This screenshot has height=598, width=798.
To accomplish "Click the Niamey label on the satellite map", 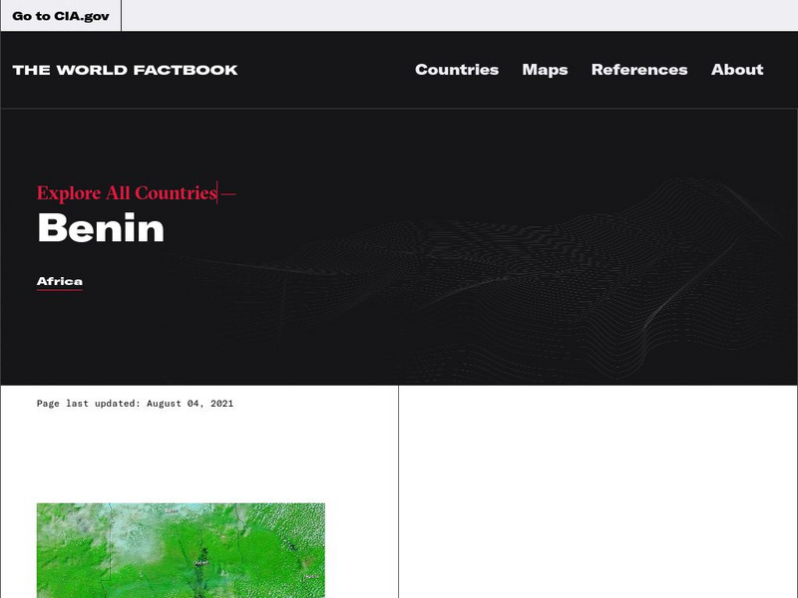I will (170, 510).
